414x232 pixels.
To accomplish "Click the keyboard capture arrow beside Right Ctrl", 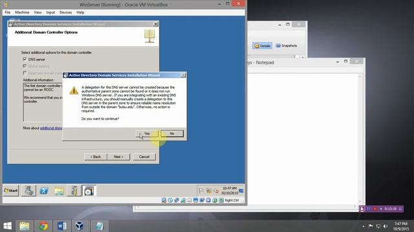I will [x=221, y=200].
